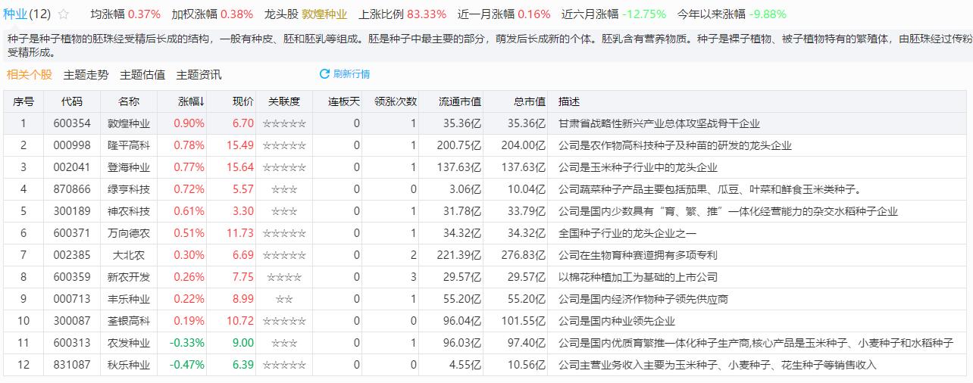Select stock name 万向德农

tap(130, 233)
